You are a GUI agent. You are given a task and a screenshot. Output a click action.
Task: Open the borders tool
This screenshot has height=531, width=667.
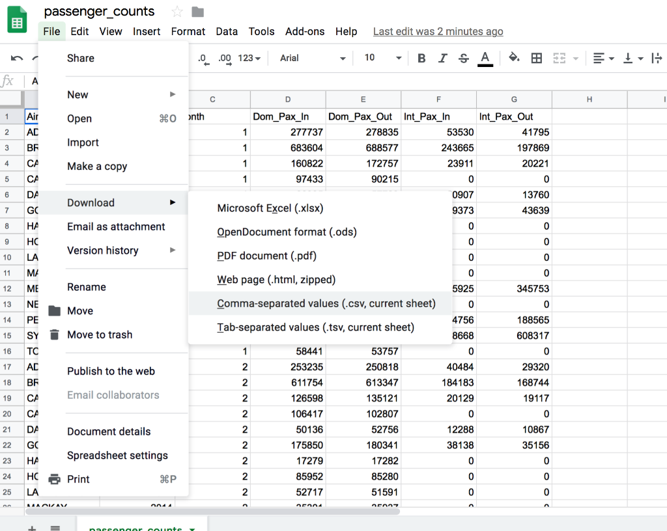pos(537,58)
